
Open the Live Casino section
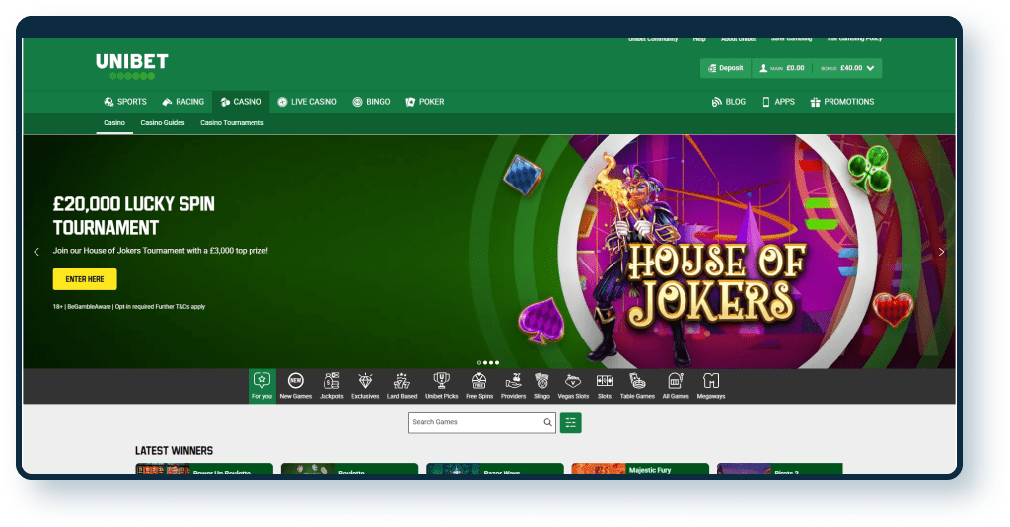click(308, 102)
